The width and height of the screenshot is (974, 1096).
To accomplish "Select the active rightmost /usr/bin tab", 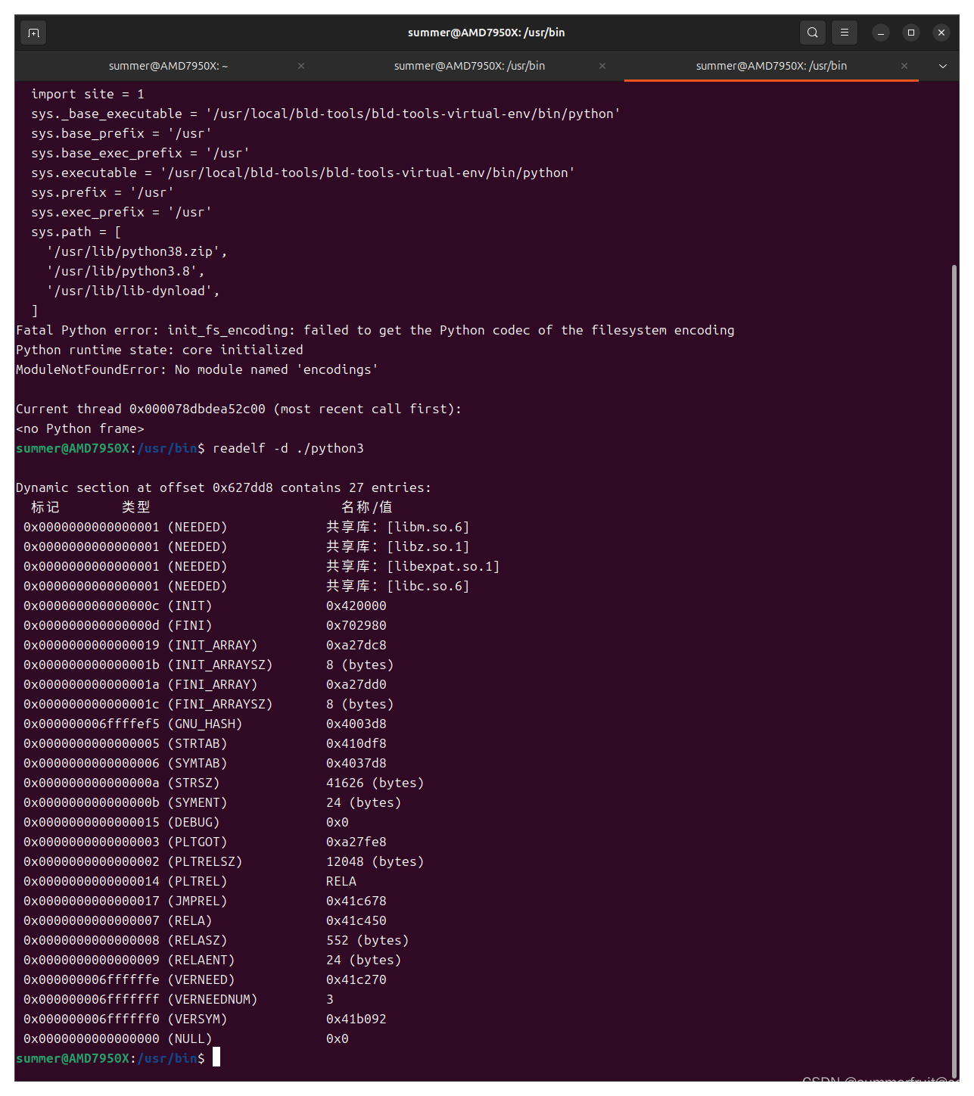I will click(771, 66).
